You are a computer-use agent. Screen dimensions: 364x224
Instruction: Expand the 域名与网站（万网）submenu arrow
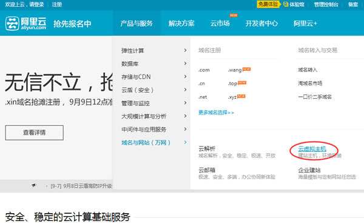click(185, 142)
